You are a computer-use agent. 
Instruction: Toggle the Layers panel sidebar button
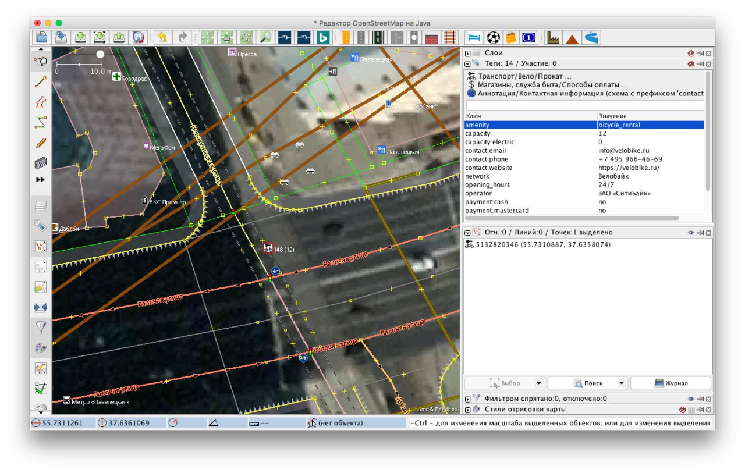tap(41, 205)
